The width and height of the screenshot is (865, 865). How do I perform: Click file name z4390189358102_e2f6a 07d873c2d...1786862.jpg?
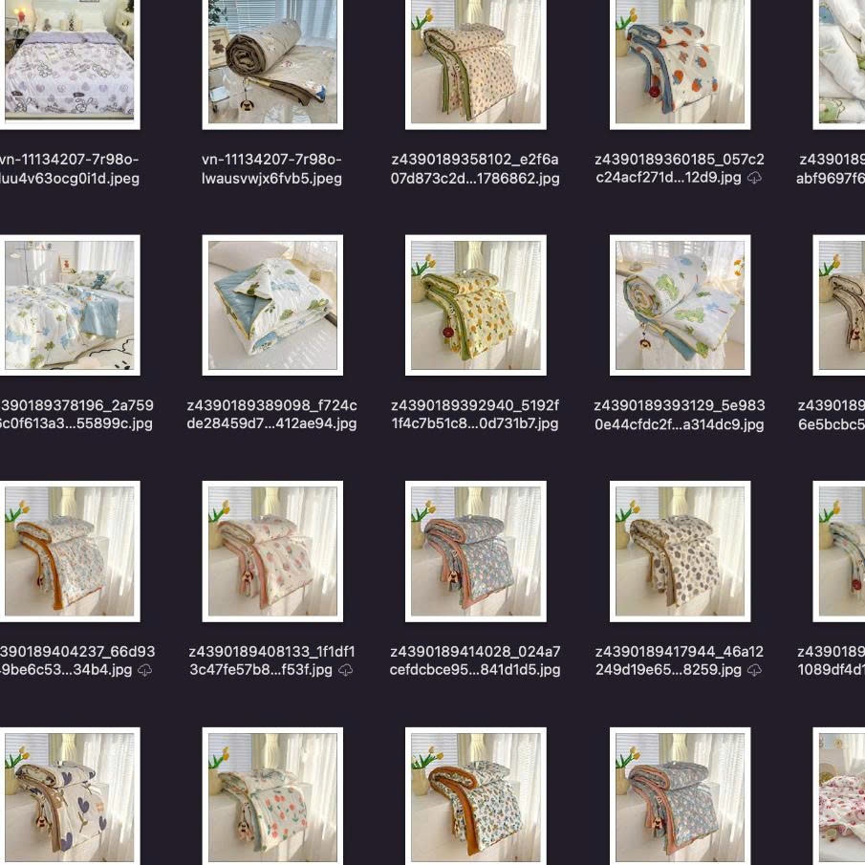(475, 169)
